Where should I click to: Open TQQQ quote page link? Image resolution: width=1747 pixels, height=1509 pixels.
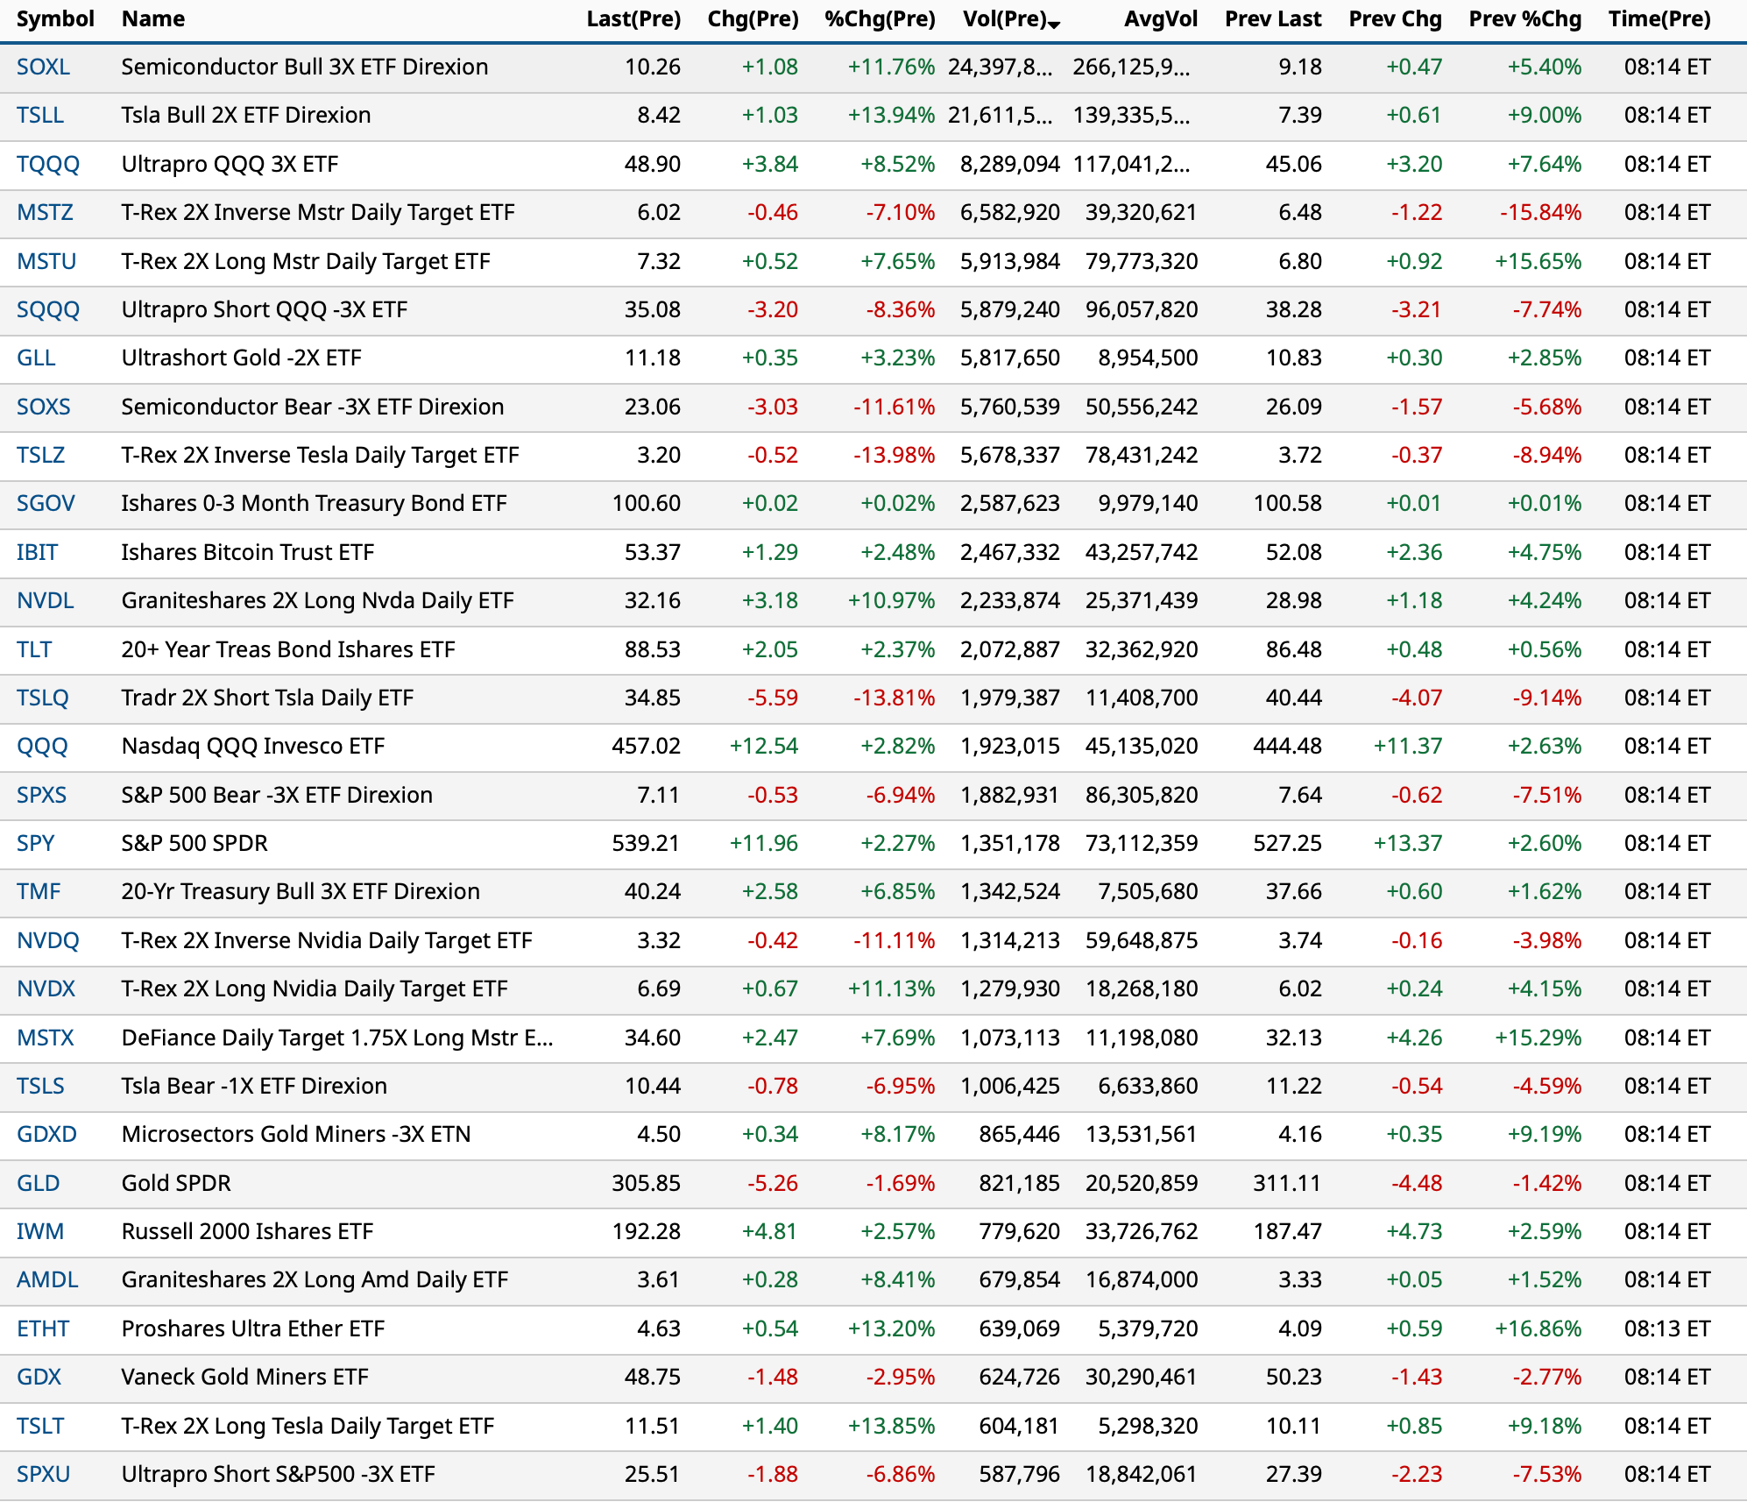pyautogui.click(x=48, y=165)
